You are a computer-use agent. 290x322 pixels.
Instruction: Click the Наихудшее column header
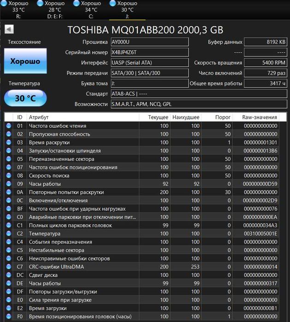pyautogui.click(x=186, y=117)
